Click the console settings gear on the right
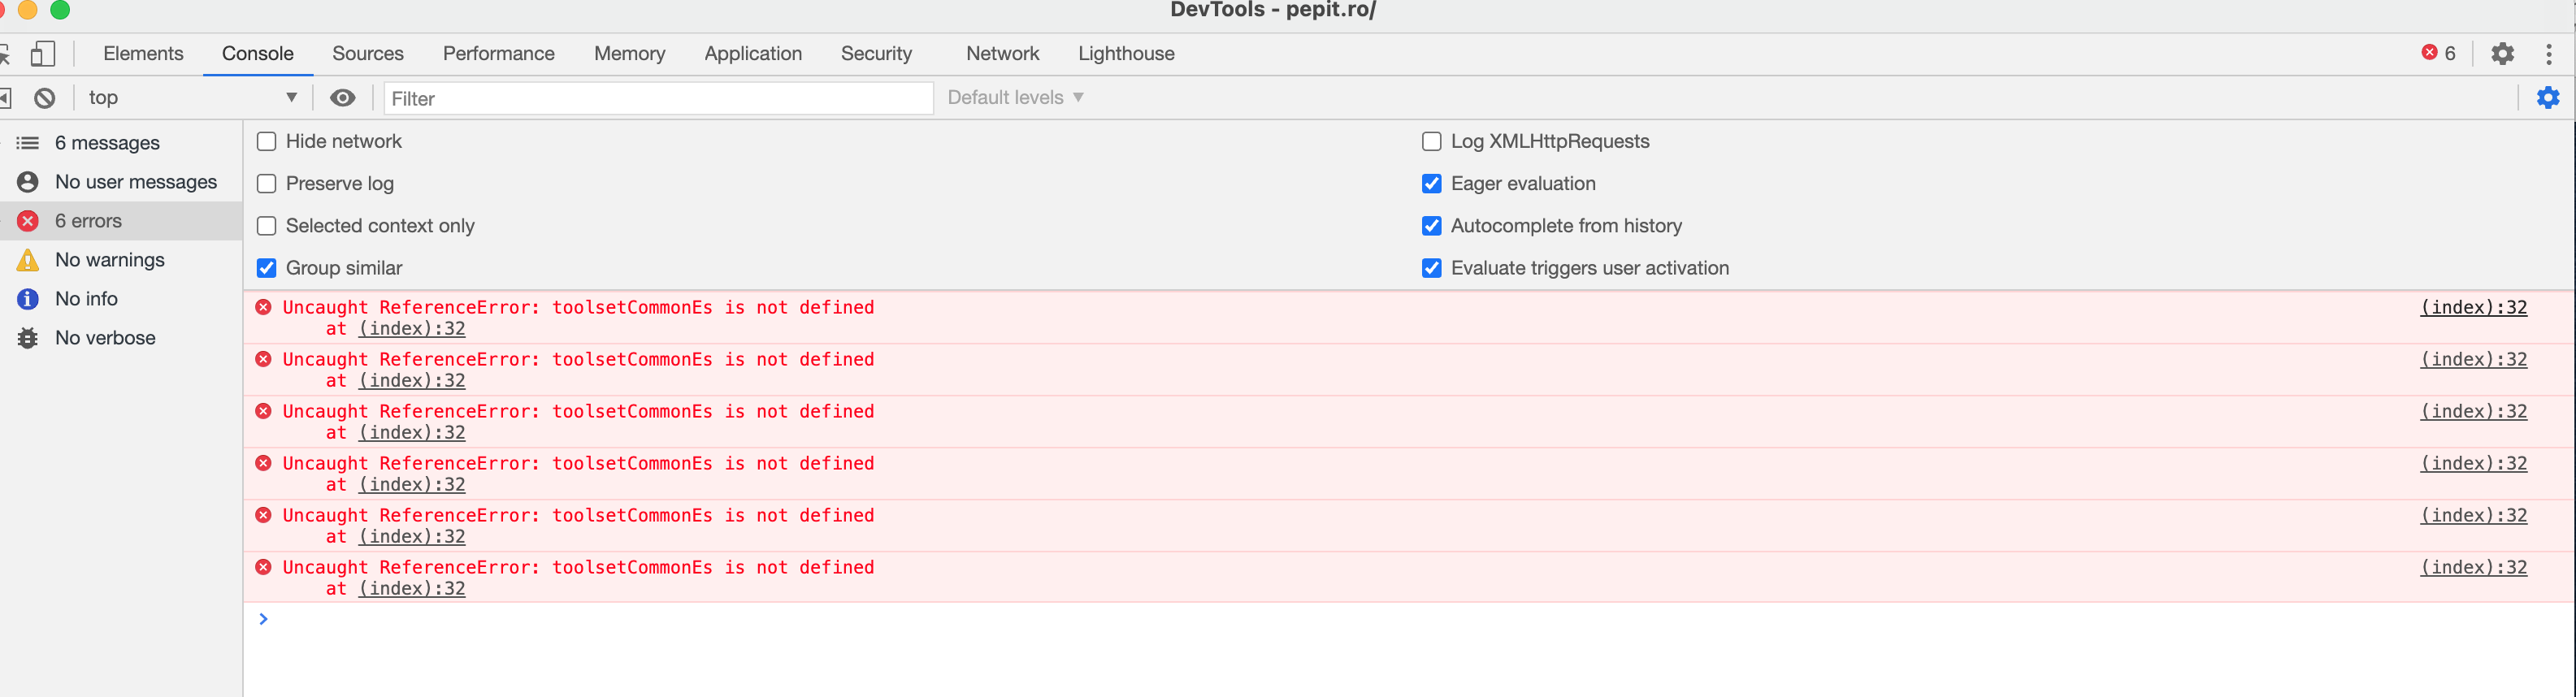The height and width of the screenshot is (697, 2576). 2548,97
